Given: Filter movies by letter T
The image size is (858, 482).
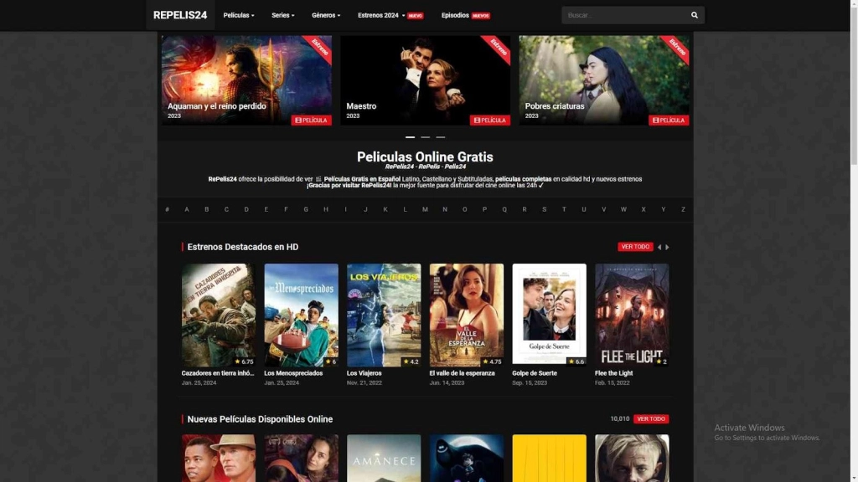Looking at the screenshot, I should [x=564, y=209].
